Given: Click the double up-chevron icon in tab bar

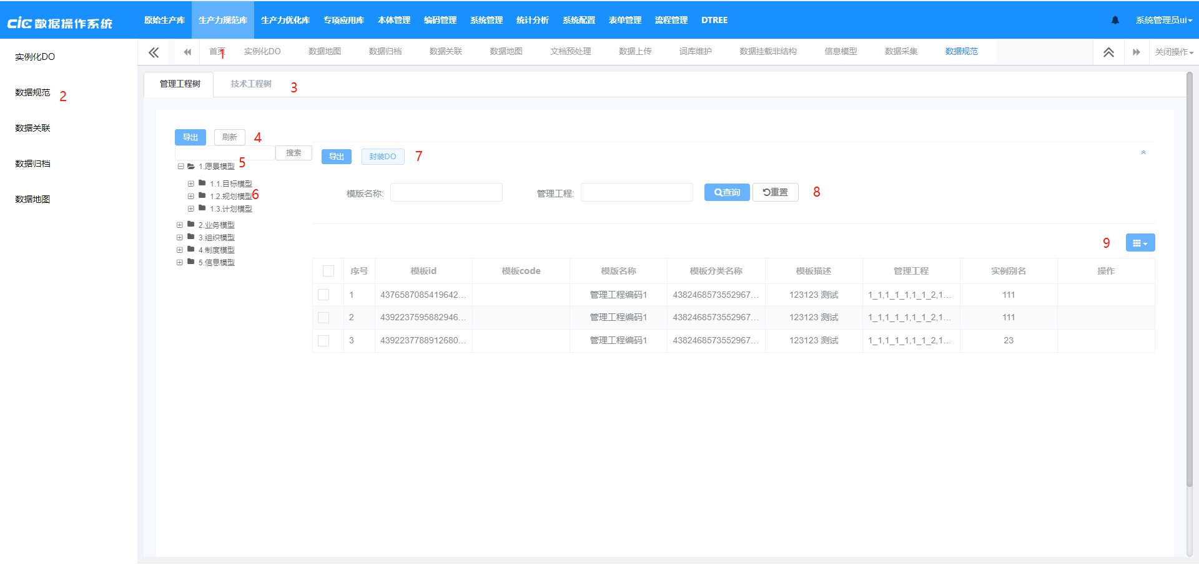Looking at the screenshot, I should point(1108,52).
